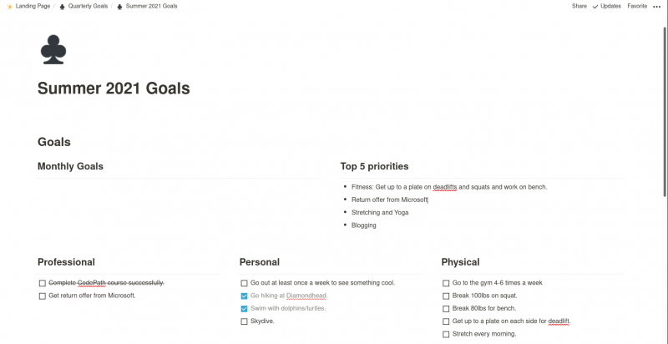The height and width of the screenshot is (344, 668).
Task: Uncheck the Go hiking at Diamondhead checkbox
Action: tap(244, 296)
